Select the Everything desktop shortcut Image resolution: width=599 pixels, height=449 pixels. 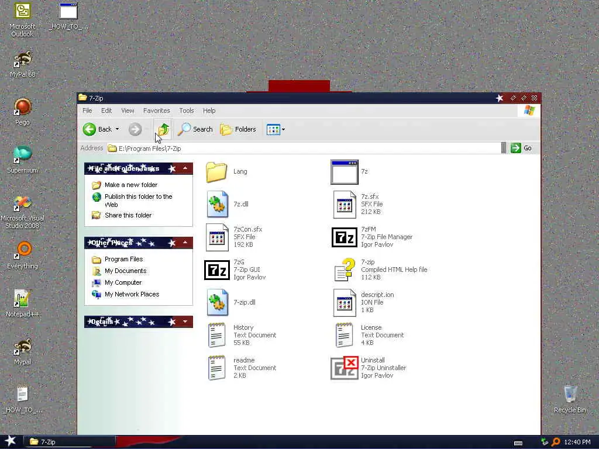coord(22,255)
